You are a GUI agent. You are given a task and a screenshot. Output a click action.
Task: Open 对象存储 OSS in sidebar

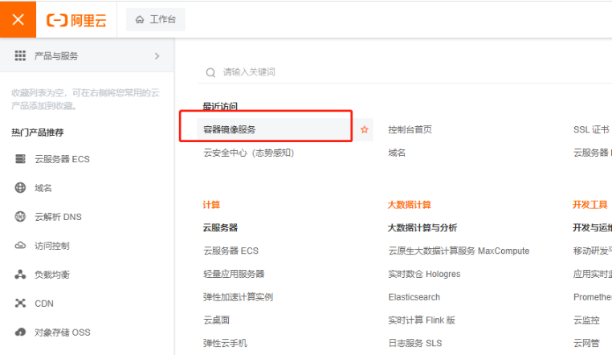63,333
